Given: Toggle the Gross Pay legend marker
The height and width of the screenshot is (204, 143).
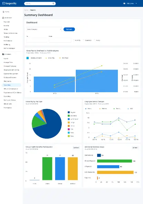Looking at the screenshot, I should point(46,58).
